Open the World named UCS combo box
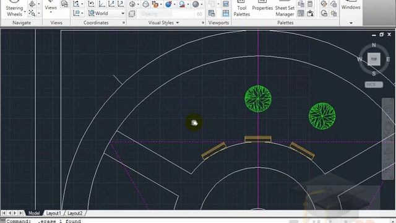 (x=106, y=13)
